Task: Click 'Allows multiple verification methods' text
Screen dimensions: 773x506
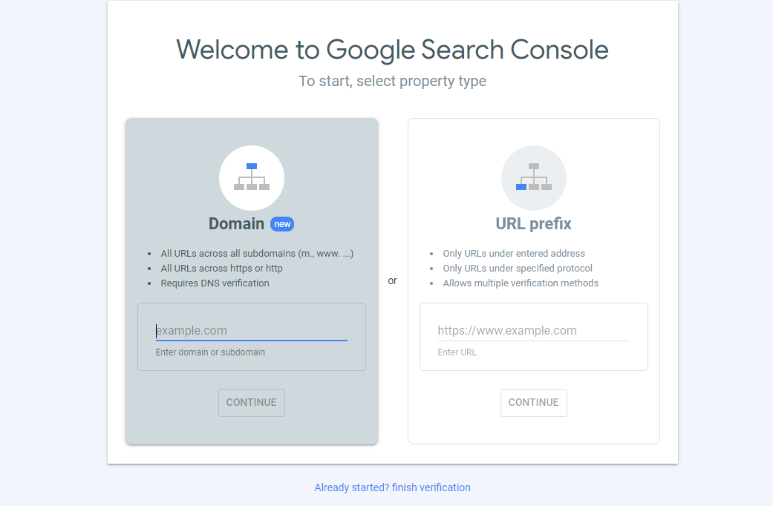Action: [521, 283]
